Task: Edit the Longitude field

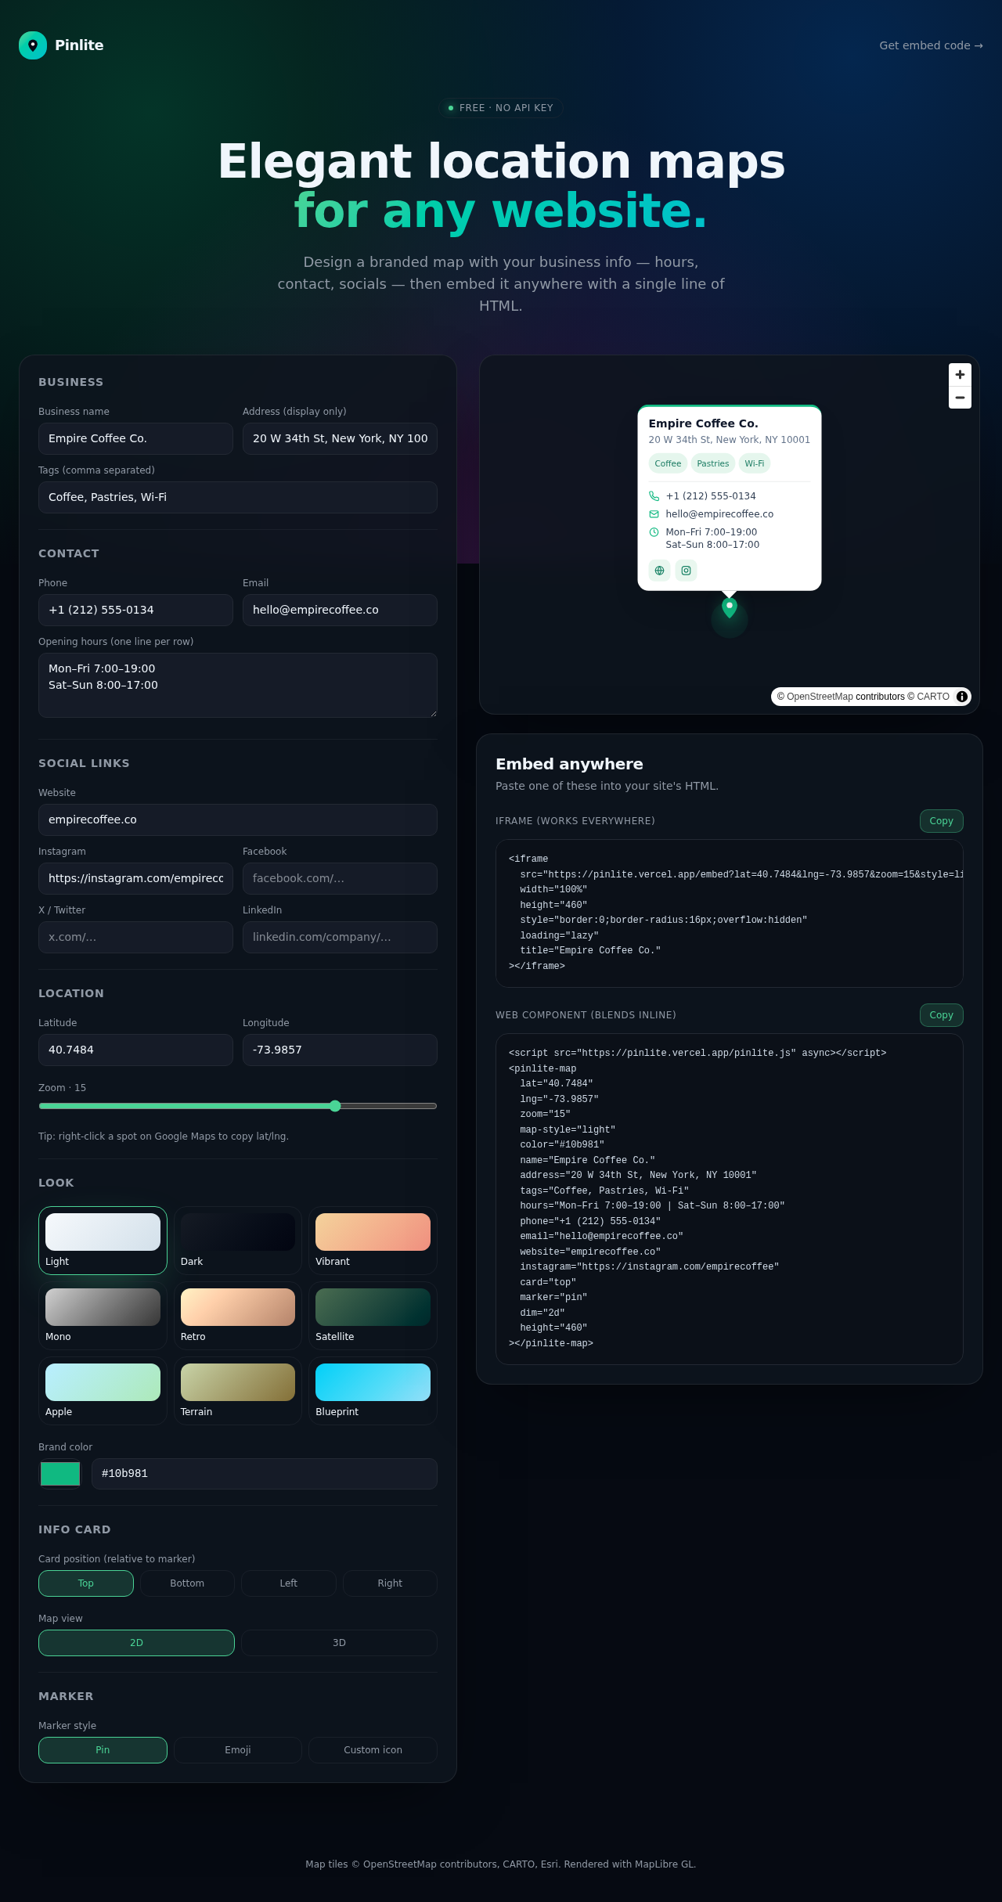Action: [340, 1050]
